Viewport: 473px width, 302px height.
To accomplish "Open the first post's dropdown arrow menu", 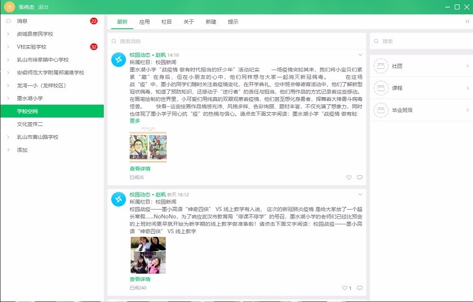I will 360,55.
